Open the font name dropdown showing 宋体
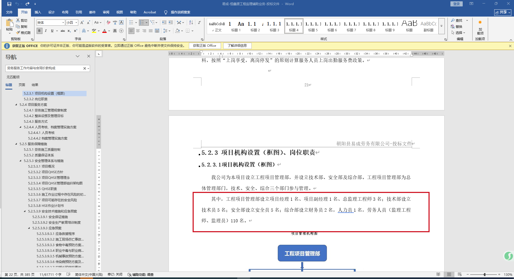 [63, 23]
